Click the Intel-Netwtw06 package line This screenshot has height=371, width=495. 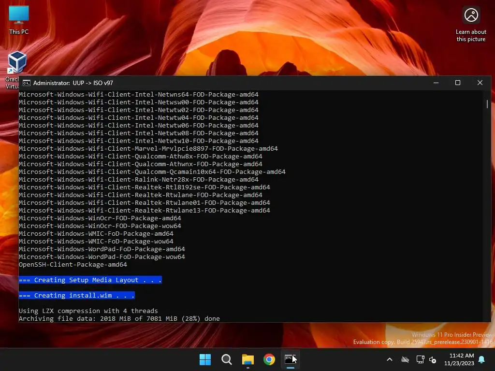click(139, 125)
